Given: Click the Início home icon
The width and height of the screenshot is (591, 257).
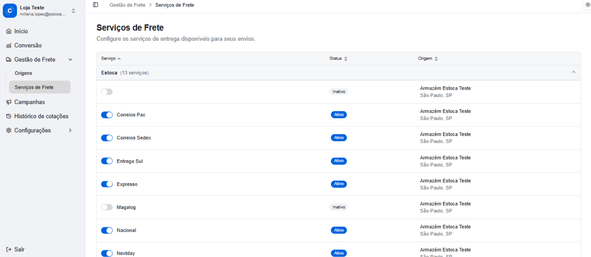Looking at the screenshot, I should [9, 31].
